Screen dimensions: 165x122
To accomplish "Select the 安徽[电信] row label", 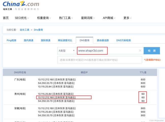I will (x=20, y=108).
